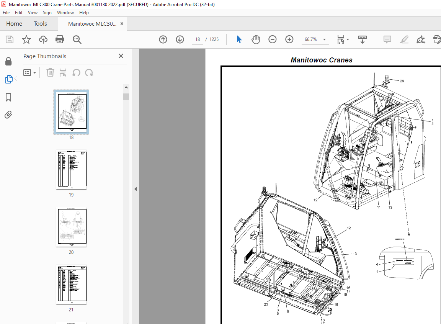Open thumbnail options dropdown menu
This screenshot has height=324, width=441.
pyautogui.click(x=29, y=73)
